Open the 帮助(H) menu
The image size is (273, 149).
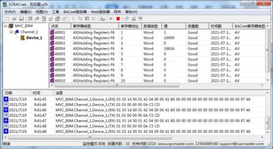131,12
